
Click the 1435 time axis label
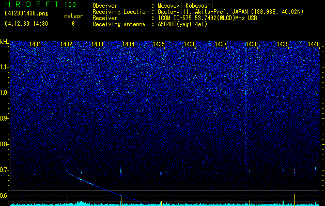(x=159, y=44)
